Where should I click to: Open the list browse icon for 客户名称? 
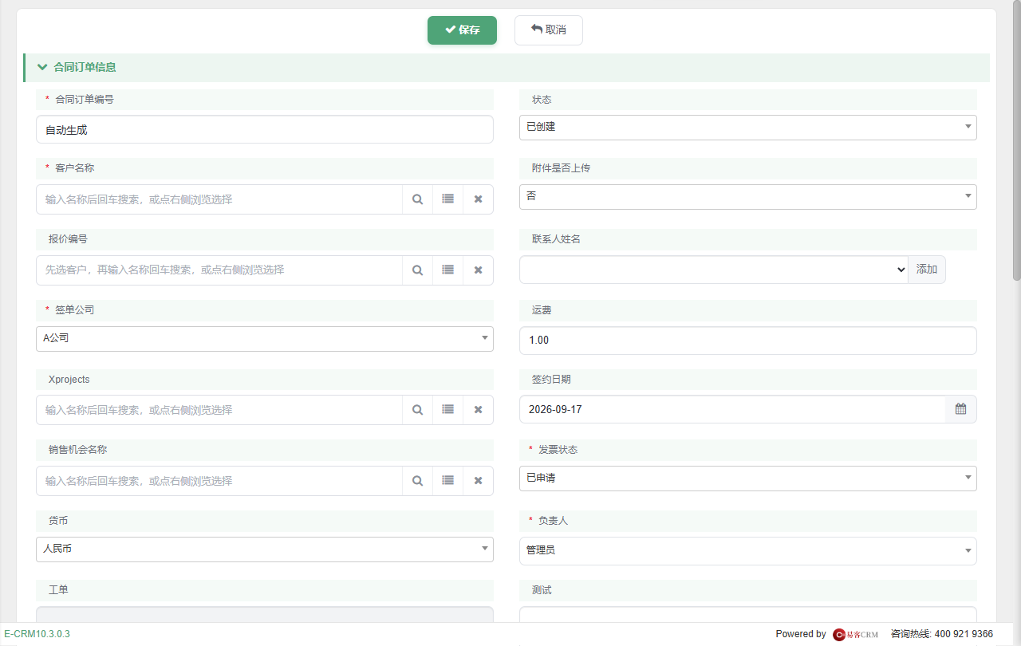coord(447,199)
